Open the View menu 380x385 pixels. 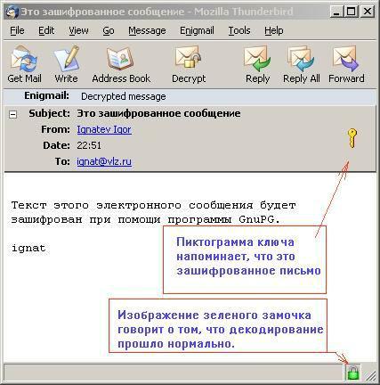[x=78, y=30]
